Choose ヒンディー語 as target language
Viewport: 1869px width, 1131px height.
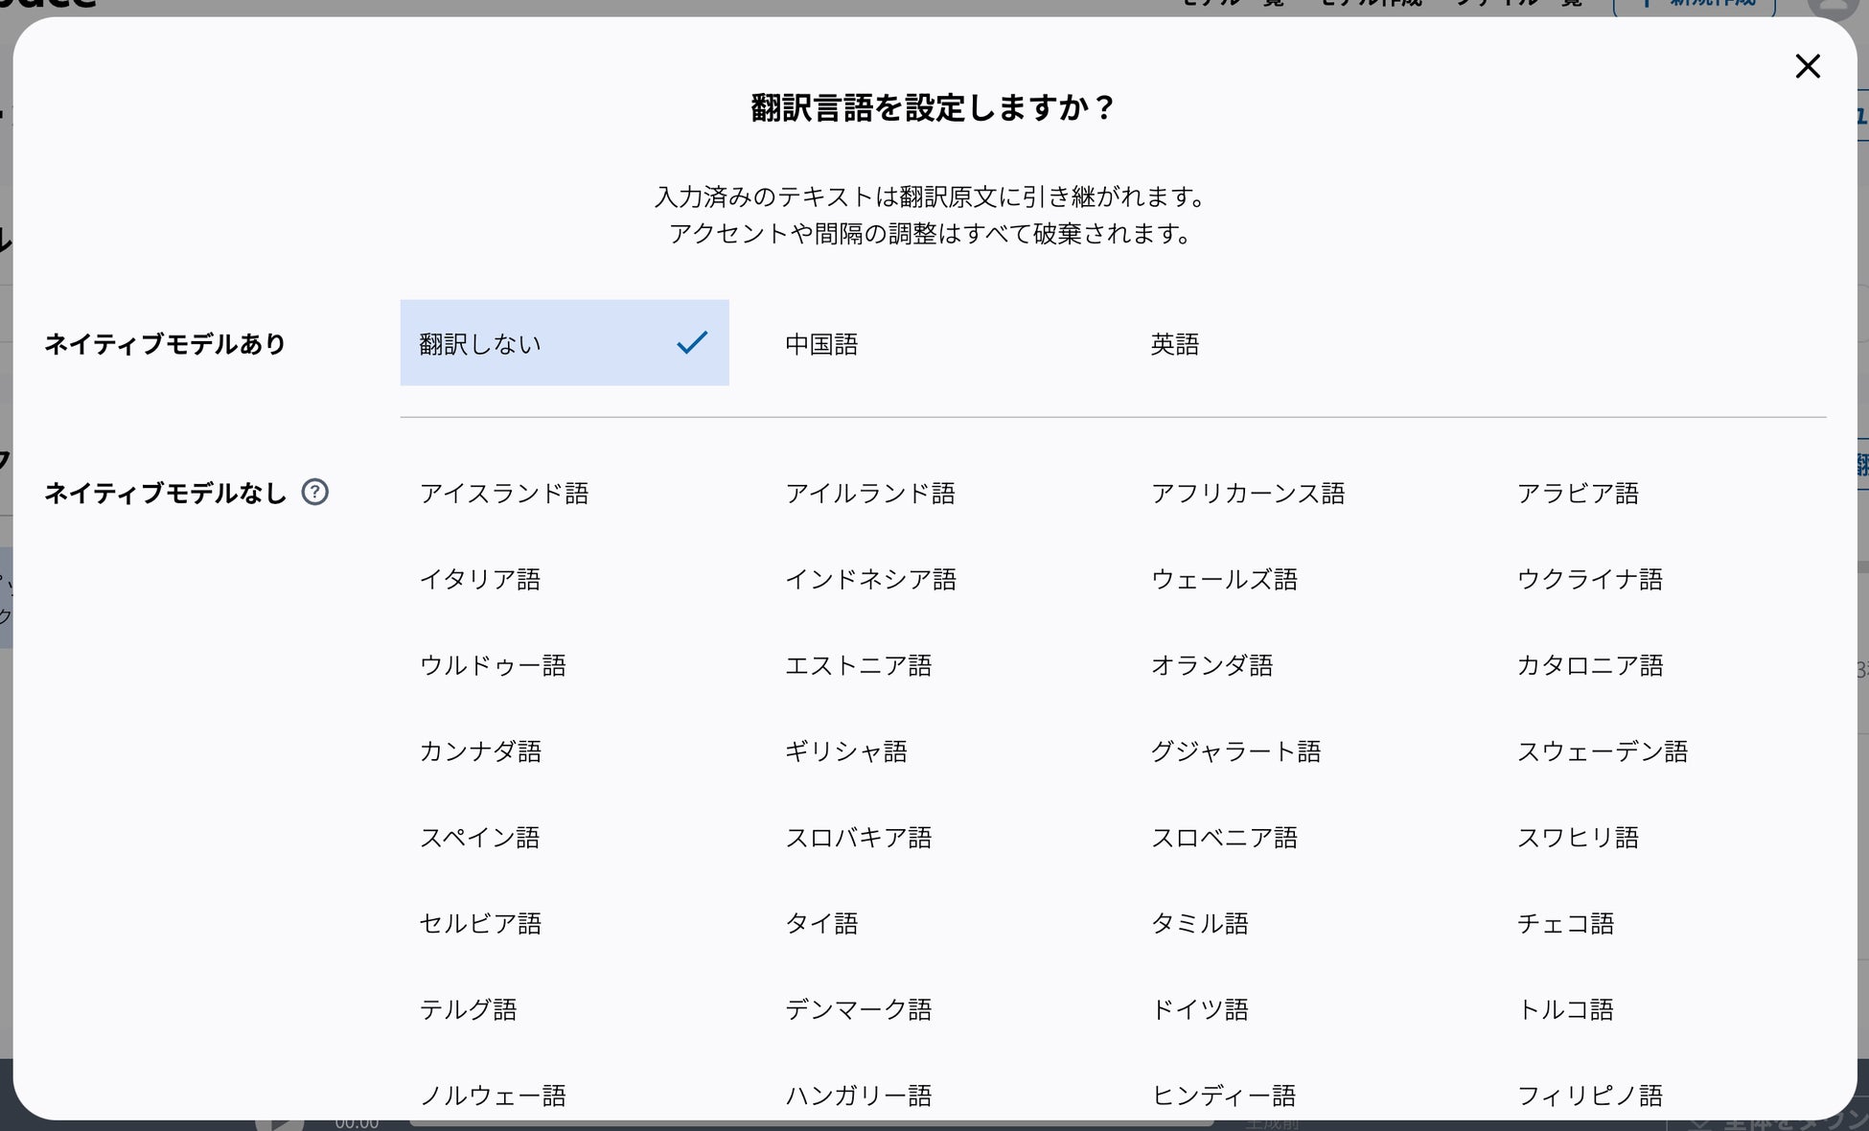coord(1223,1095)
